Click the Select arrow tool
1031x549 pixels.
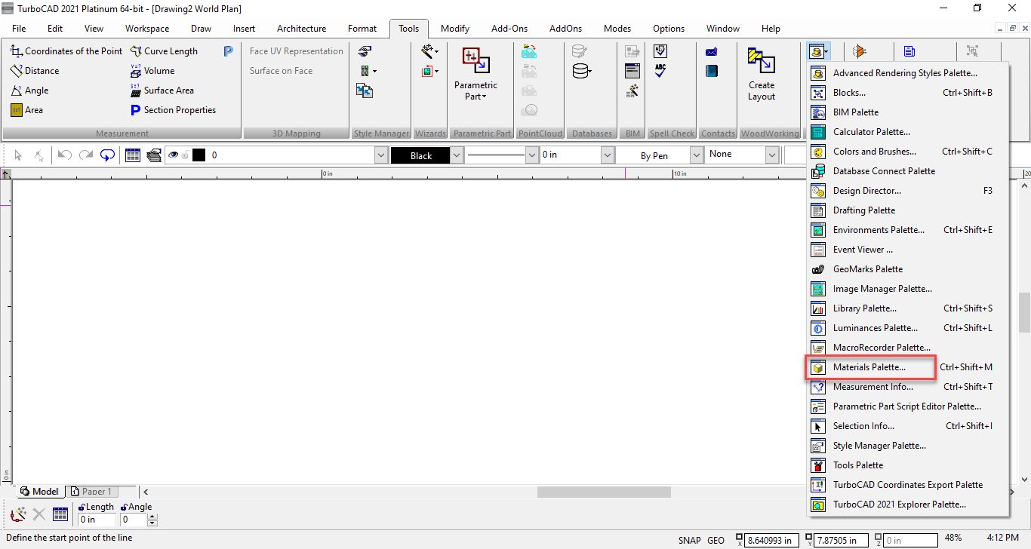[x=18, y=155]
